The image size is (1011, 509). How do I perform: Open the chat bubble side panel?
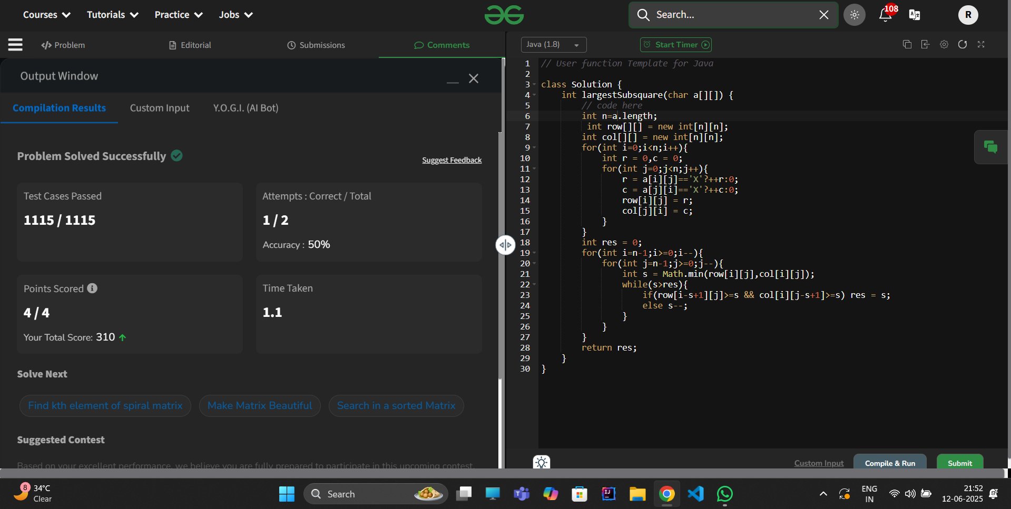pos(990,147)
